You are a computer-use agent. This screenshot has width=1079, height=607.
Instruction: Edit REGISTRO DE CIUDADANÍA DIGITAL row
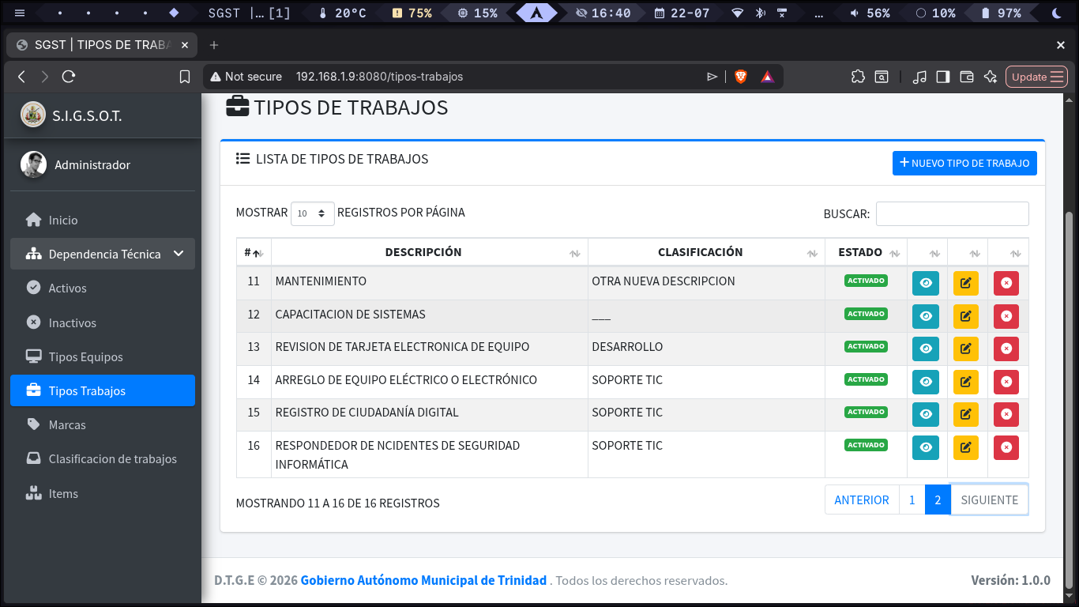[965, 414]
